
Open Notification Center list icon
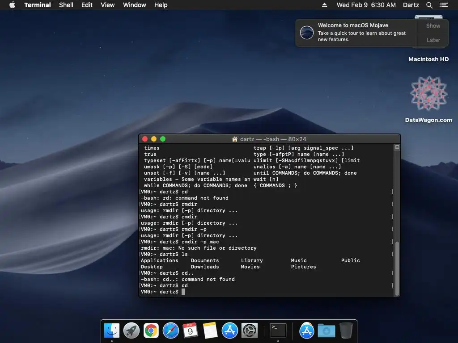click(443, 5)
